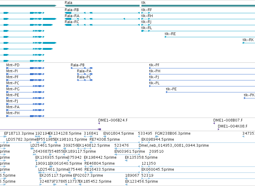Select EST RE46804.5prime
Viewport: 255px width, 186px height.
[112, 166]
